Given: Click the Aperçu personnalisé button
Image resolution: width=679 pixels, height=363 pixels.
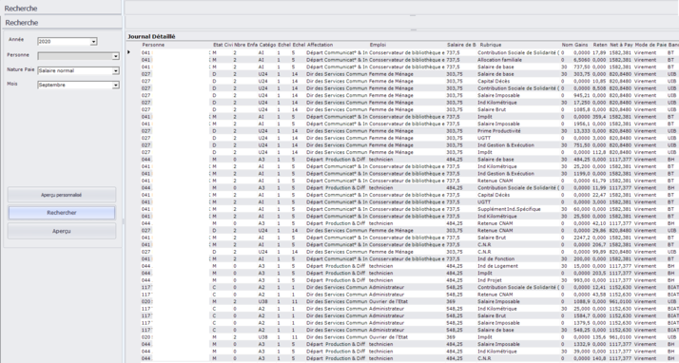Looking at the screenshot, I should (x=62, y=195).
